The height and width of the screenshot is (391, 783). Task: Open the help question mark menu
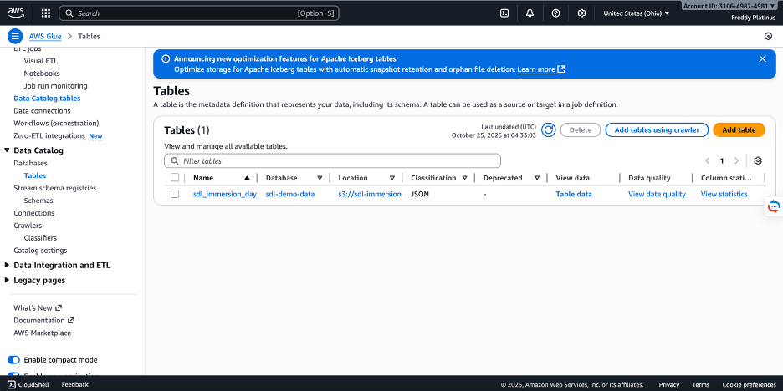555,13
